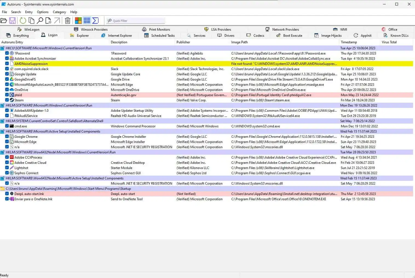The width and height of the screenshot is (415, 278).
Task: Uncheck the Lightshot entry checkbox
Action: [x=7, y=168]
